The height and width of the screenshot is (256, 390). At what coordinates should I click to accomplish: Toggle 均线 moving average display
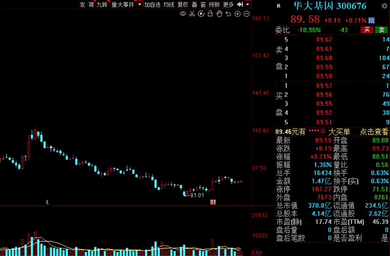169,5
